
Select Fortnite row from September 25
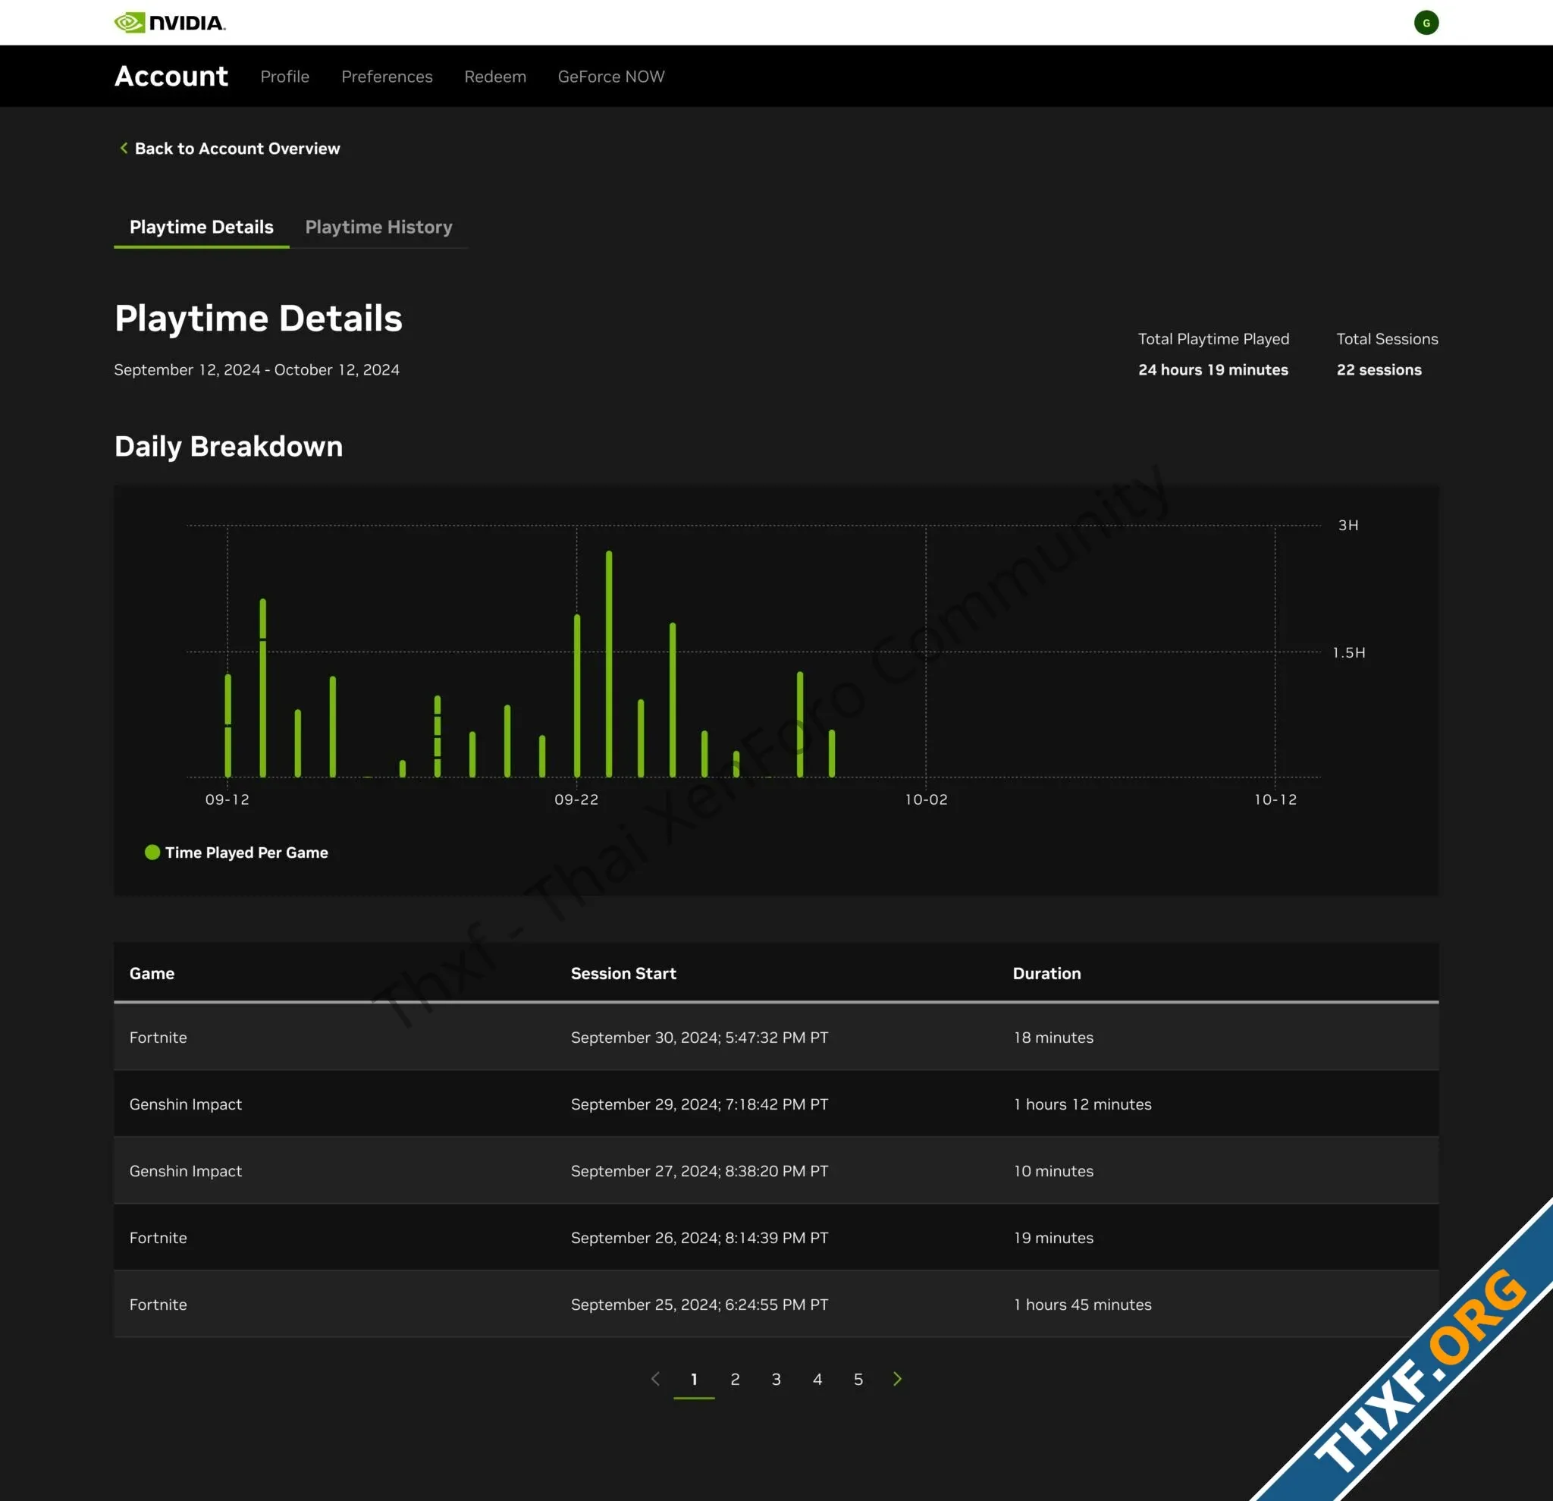(776, 1304)
